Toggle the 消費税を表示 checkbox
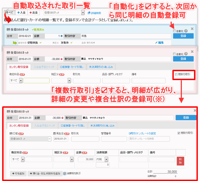The height and width of the screenshot is (181, 200). (x=65, y=173)
